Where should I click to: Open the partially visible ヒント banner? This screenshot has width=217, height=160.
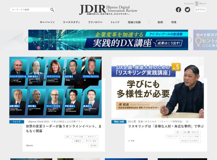205,40
